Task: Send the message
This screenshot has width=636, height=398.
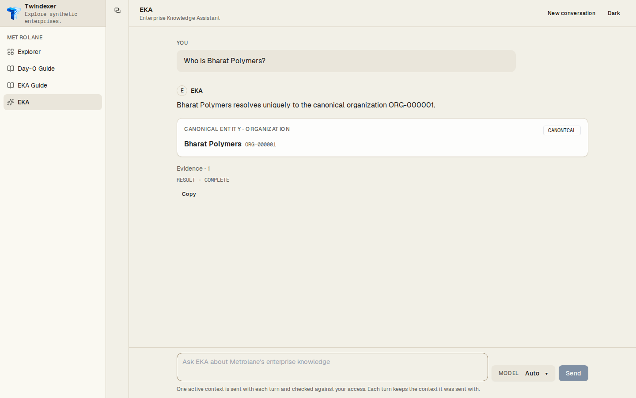Action: click(573, 373)
